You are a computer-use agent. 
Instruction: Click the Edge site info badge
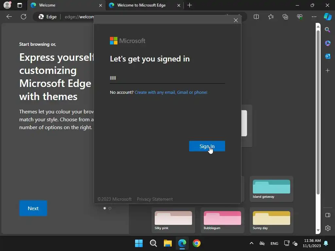(47, 17)
